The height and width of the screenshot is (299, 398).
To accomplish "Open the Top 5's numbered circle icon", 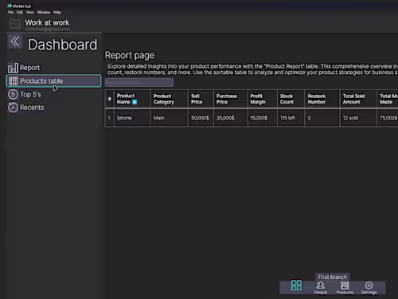I will pos(13,95).
